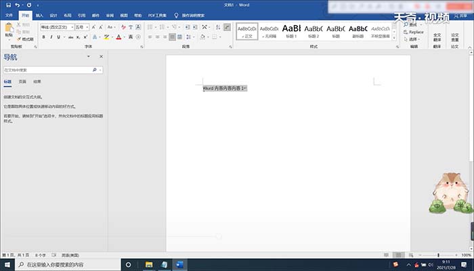Image resolution: width=474 pixels, height=271 pixels.
Task: Open the navigation pane options arrow
Action: point(88,56)
